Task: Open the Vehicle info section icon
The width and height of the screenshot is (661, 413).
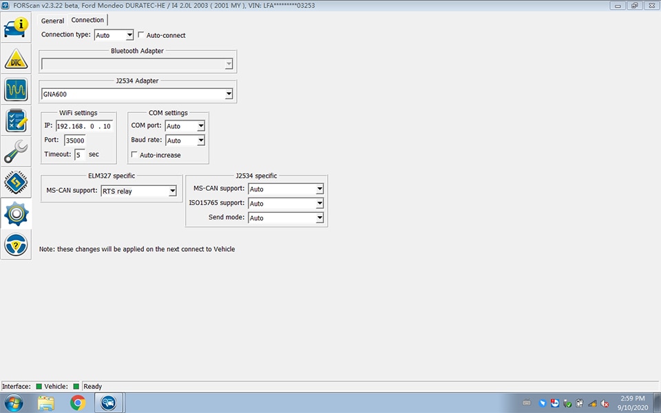Action: 16,28
